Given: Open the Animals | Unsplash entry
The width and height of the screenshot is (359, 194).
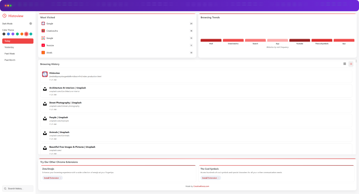Looking at the screenshot, I should (x=196, y=135).
